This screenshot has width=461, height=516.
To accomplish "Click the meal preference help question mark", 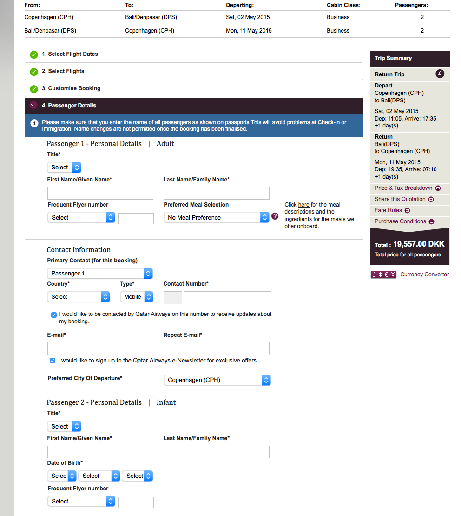I will pos(275,216).
